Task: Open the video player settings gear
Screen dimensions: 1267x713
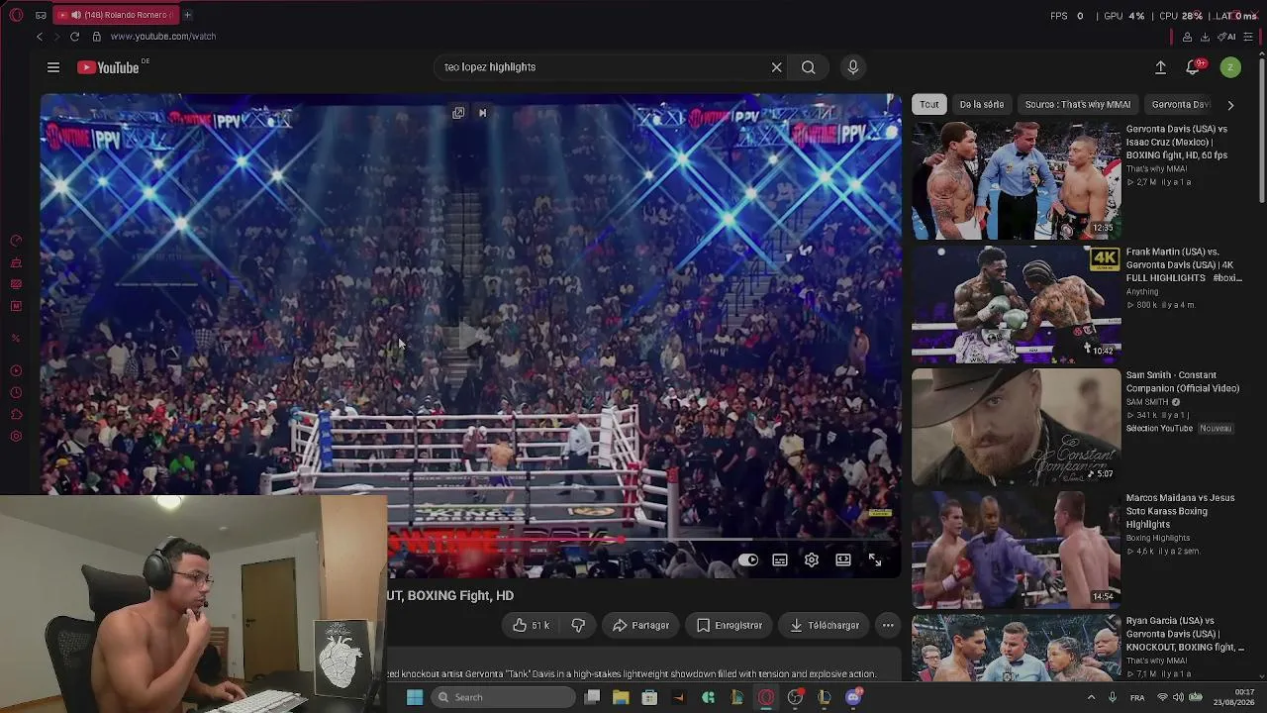Action: coord(812,560)
